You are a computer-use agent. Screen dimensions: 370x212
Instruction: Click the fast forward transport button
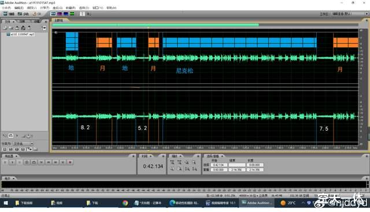(55, 162)
